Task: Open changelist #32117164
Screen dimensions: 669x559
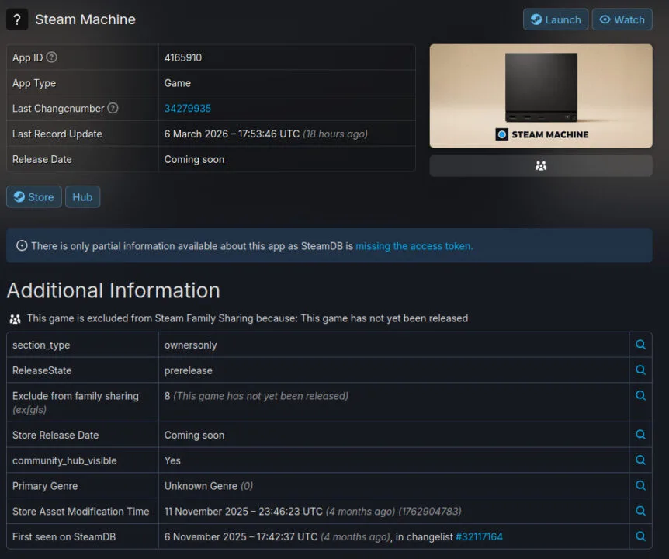Action: click(480, 536)
